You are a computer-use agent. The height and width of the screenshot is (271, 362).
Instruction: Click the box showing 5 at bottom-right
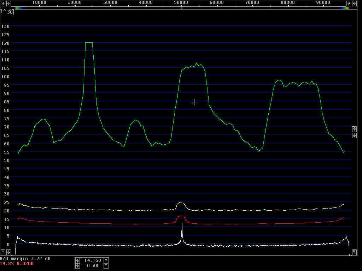(x=354, y=252)
